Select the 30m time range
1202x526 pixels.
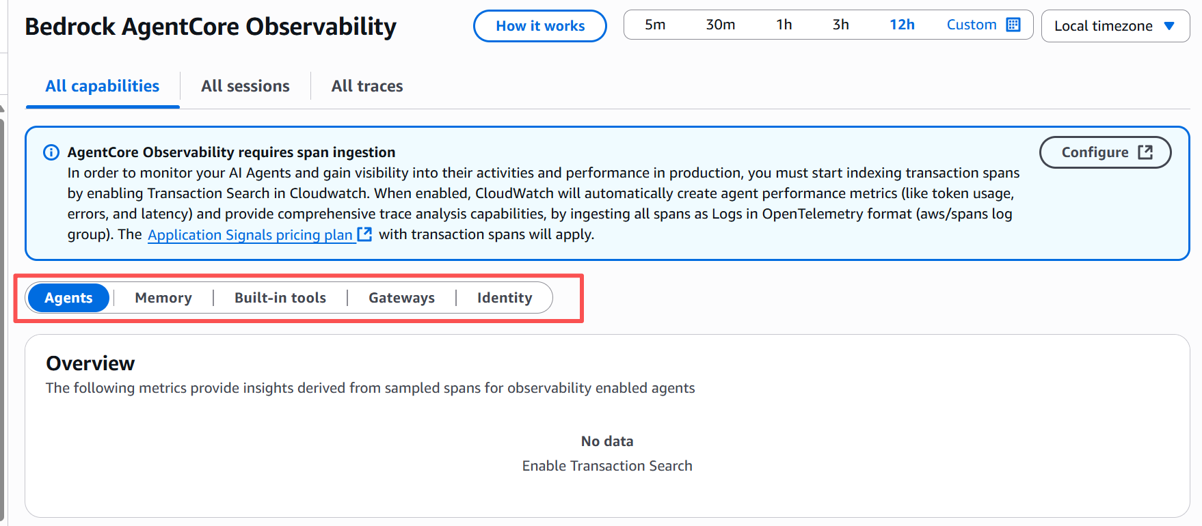721,25
